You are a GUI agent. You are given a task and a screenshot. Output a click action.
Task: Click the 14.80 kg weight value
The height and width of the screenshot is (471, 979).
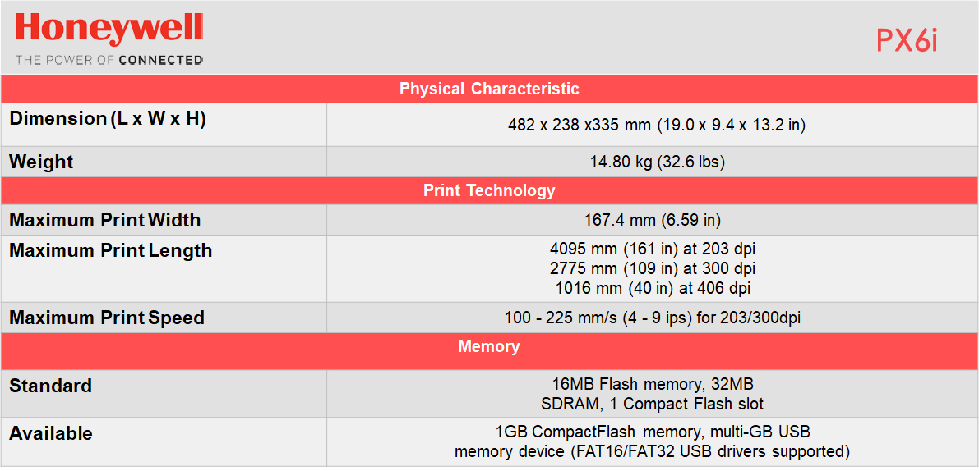pos(657,162)
